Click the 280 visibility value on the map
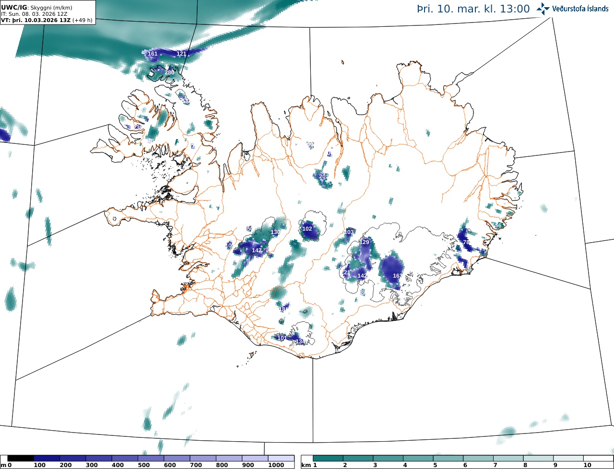Screen dimensions: 614x469 pyautogui.click(x=169, y=72)
